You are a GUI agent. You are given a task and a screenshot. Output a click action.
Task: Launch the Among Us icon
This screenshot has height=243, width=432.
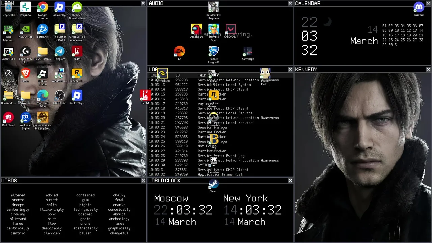tap(196, 31)
